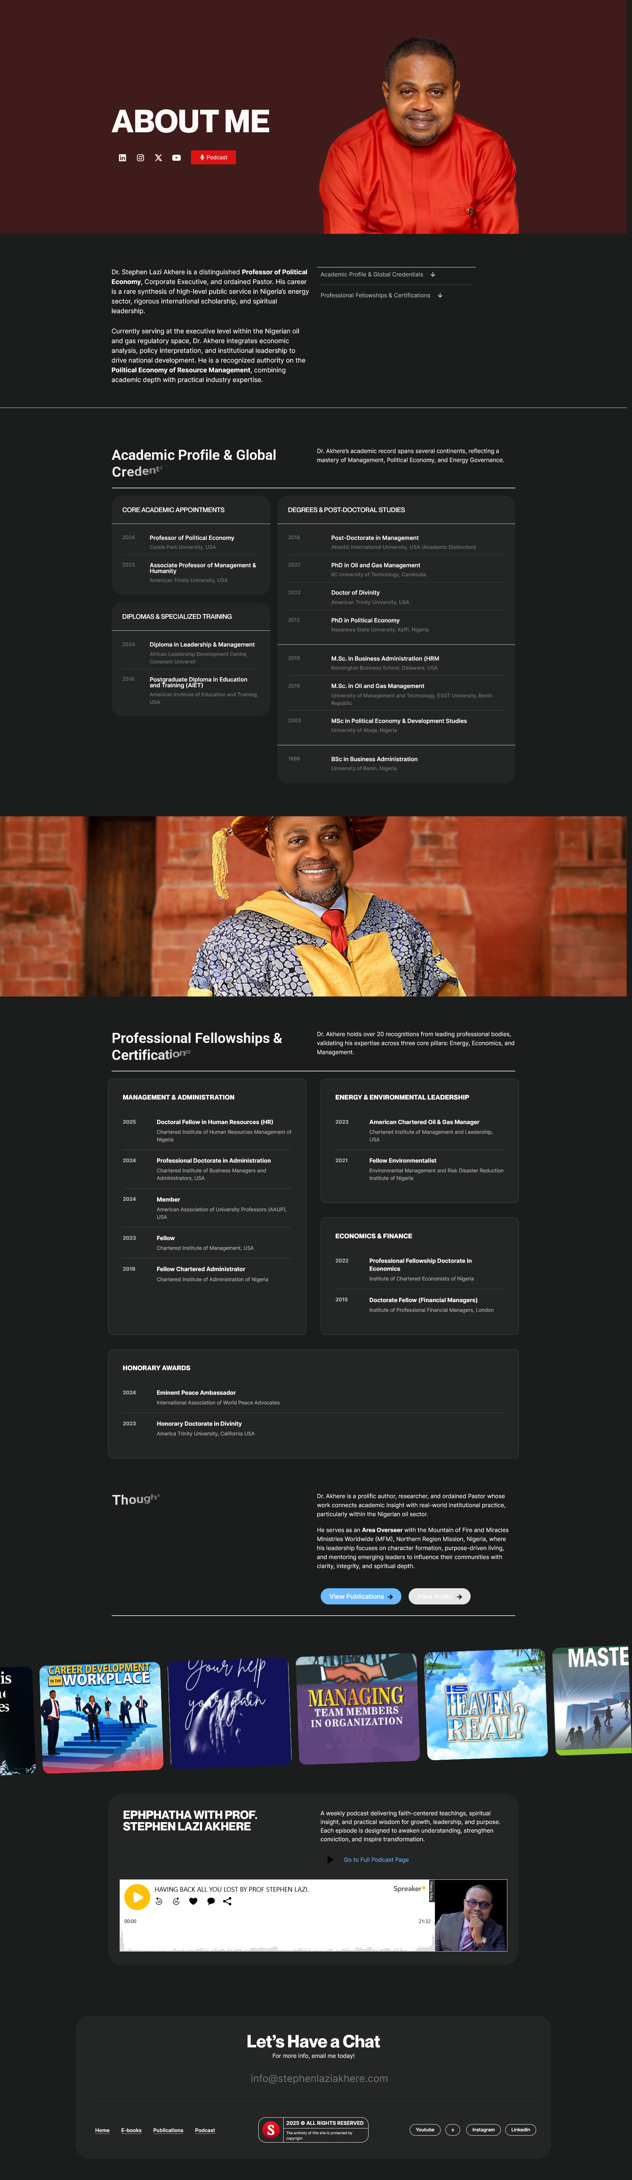Go to Full Podcast Page link
The width and height of the screenshot is (632, 2180).
click(x=376, y=1859)
